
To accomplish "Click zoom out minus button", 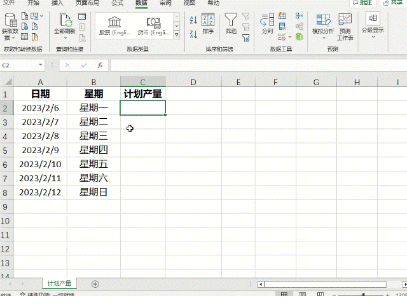I will coord(335,295).
